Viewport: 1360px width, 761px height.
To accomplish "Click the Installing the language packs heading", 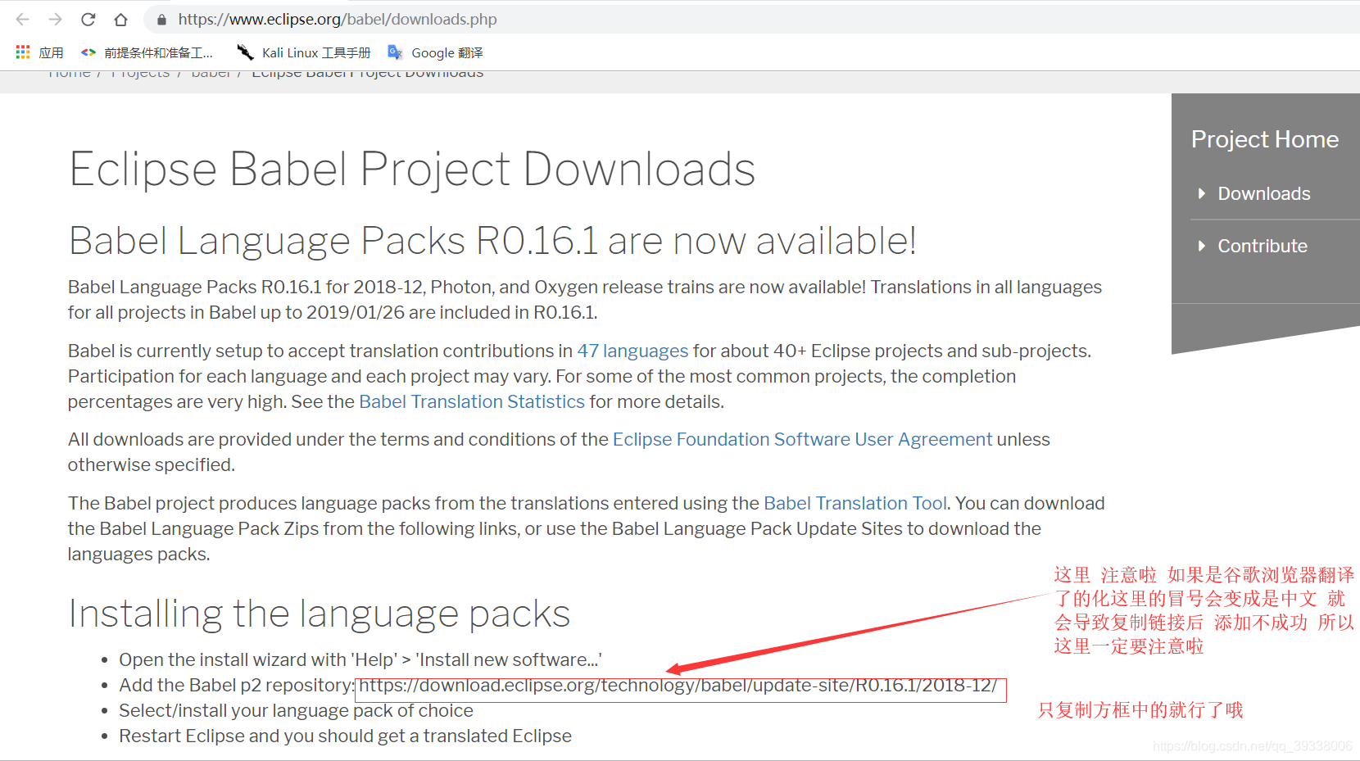I will 320,614.
